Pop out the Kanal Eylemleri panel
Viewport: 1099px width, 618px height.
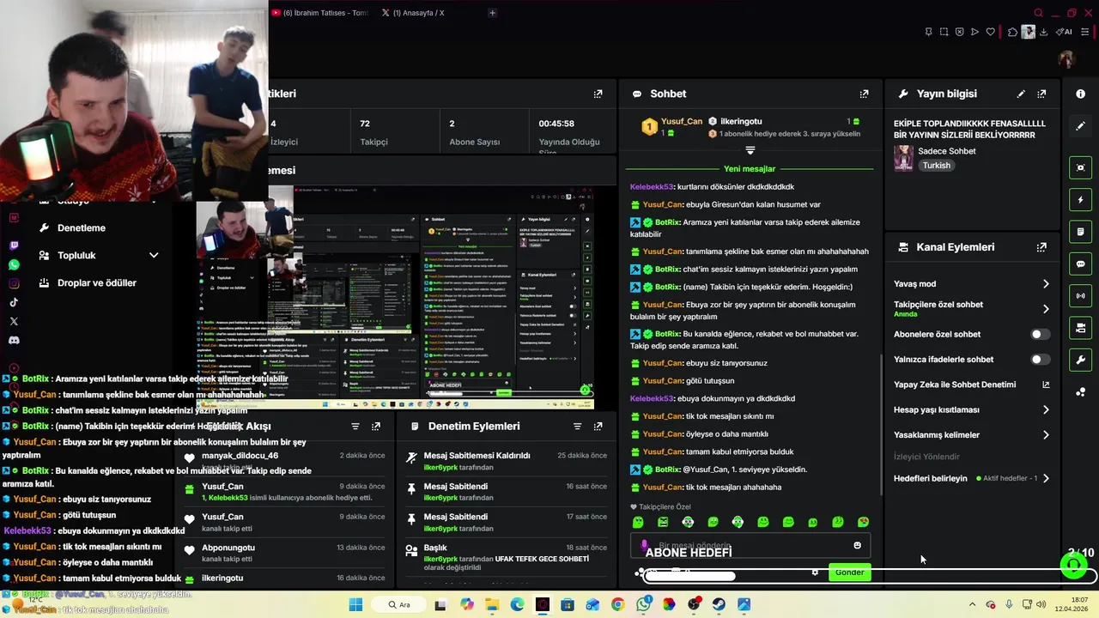pos(1041,247)
